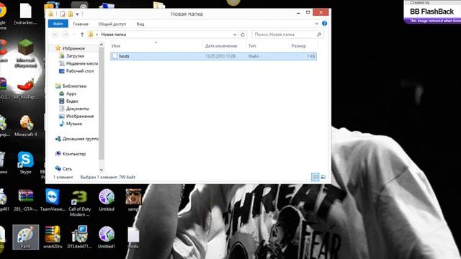The height and width of the screenshot is (259, 461).
Task: Open Рабочий стол in the sidebar
Action: click(x=80, y=71)
